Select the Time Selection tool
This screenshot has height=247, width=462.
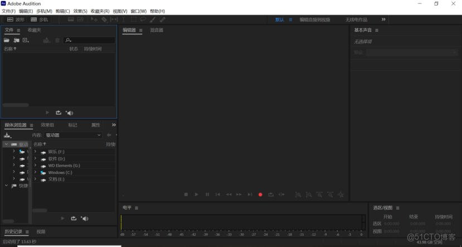[x=124, y=20]
